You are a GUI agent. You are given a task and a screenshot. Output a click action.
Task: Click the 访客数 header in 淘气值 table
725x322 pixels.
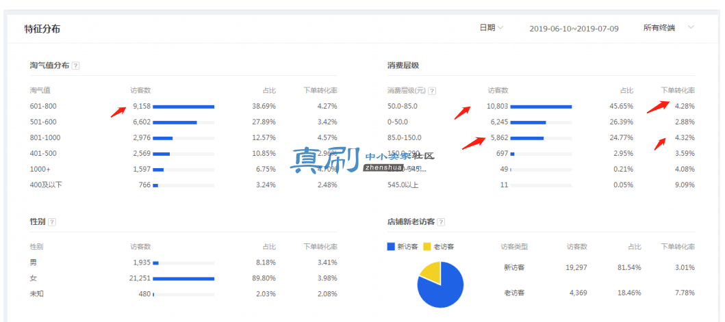pyautogui.click(x=140, y=90)
